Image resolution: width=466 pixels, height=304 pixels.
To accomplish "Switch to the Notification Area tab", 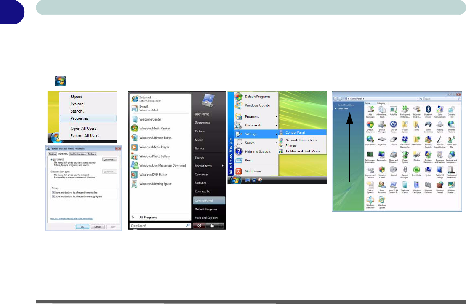I will [x=78, y=154].
